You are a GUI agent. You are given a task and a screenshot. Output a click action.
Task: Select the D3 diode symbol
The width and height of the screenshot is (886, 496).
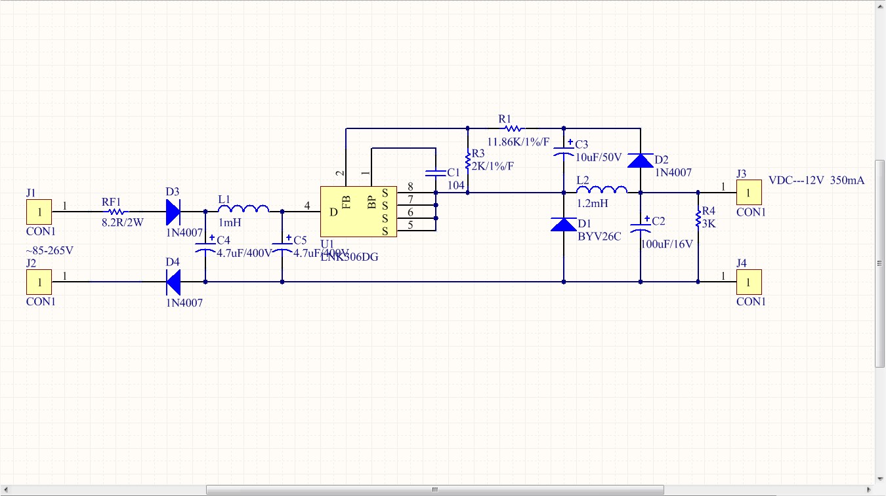click(173, 212)
